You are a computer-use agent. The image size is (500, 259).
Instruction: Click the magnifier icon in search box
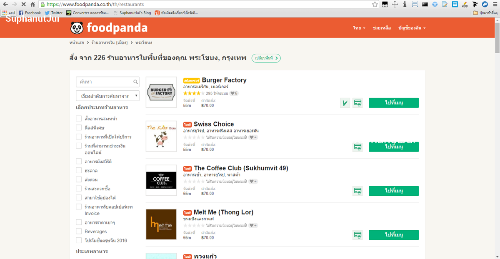pos(136,82)
